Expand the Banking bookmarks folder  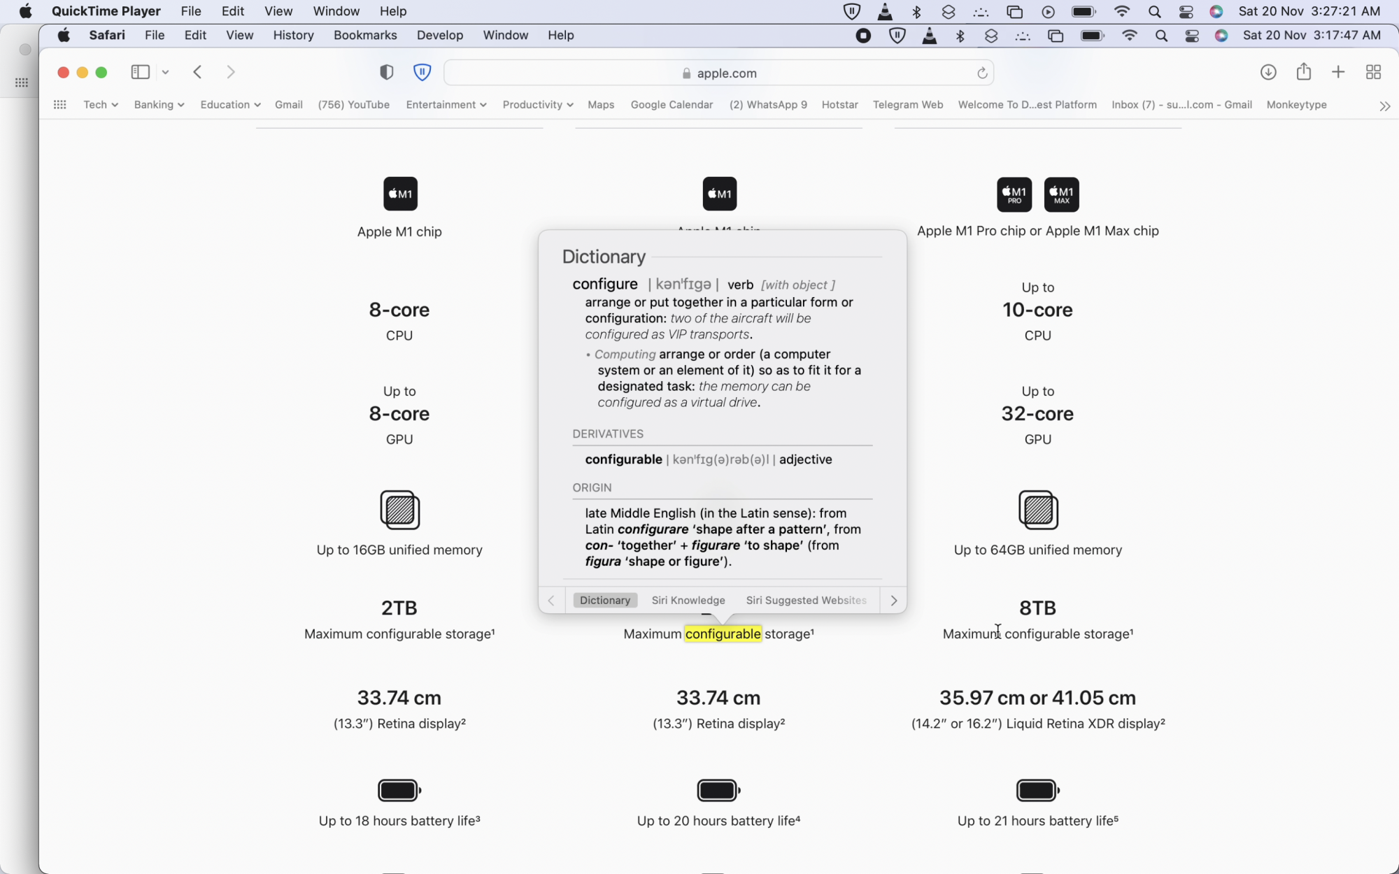(159, 105)
